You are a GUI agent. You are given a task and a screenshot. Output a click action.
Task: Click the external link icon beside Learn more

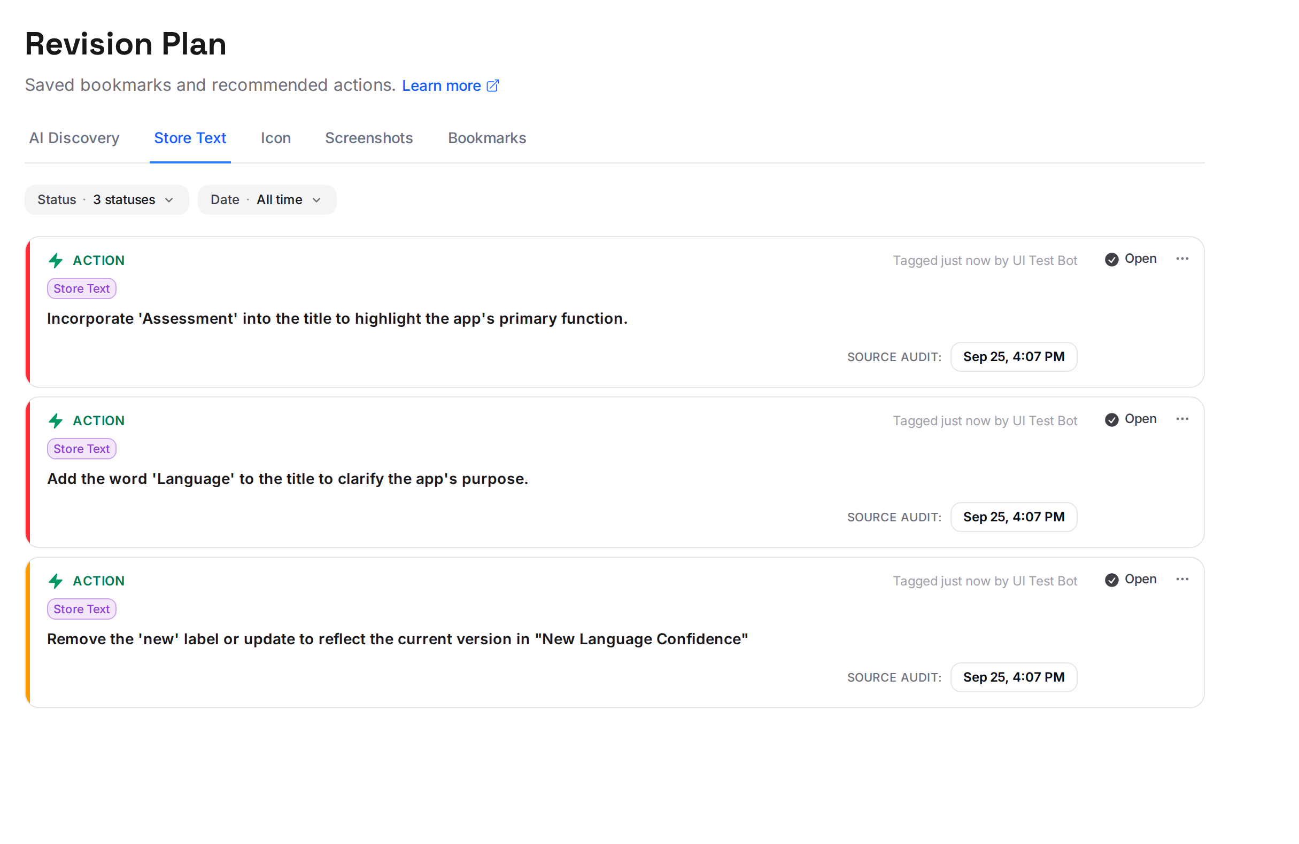pyautogui.click(x=493, y=85)
